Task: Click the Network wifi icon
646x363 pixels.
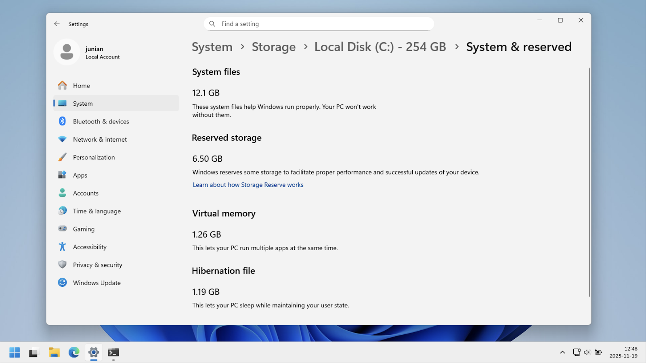Action: [x=62, y=139]
